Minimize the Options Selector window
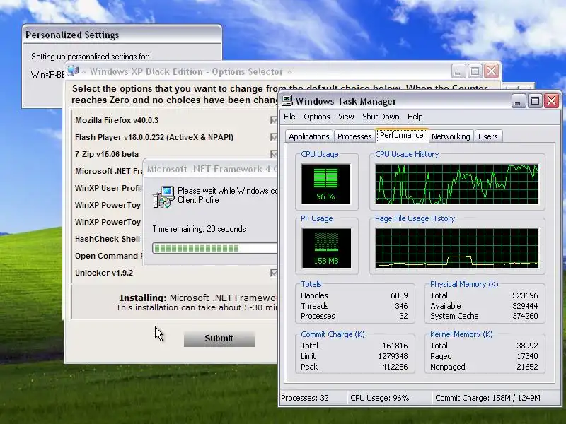Image resolution: width=566 pixels, height=424 pixels. point(458,71)
